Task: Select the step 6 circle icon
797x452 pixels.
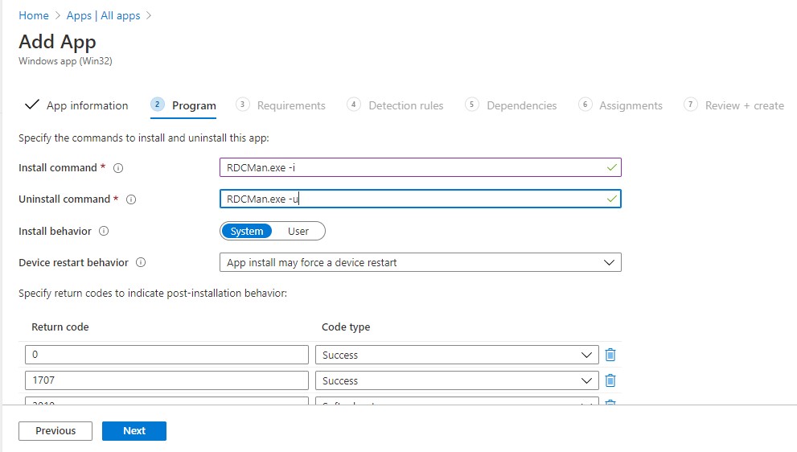Action: [x=585, y=105]
